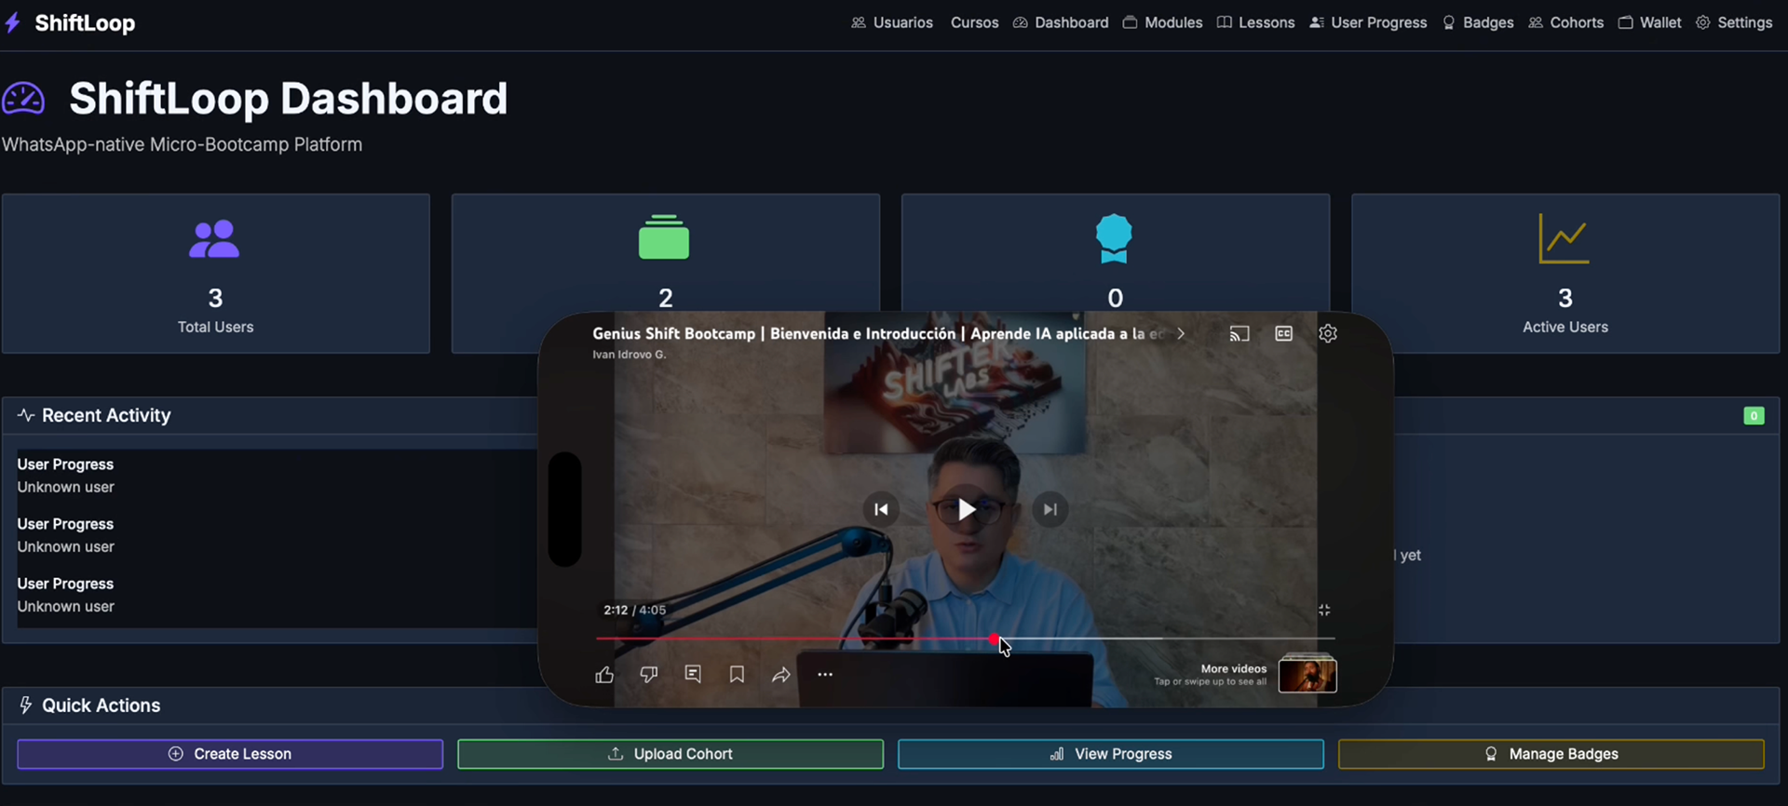The height and width of the screenshot is (806, 1788).
Task: Open the Modules nav item
Action: [x=1162, y=22]
